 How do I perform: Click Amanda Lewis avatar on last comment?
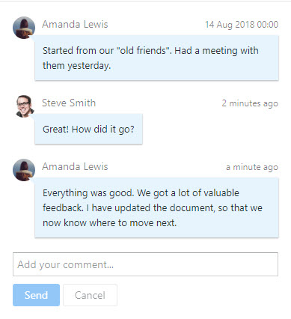point(24,170)
